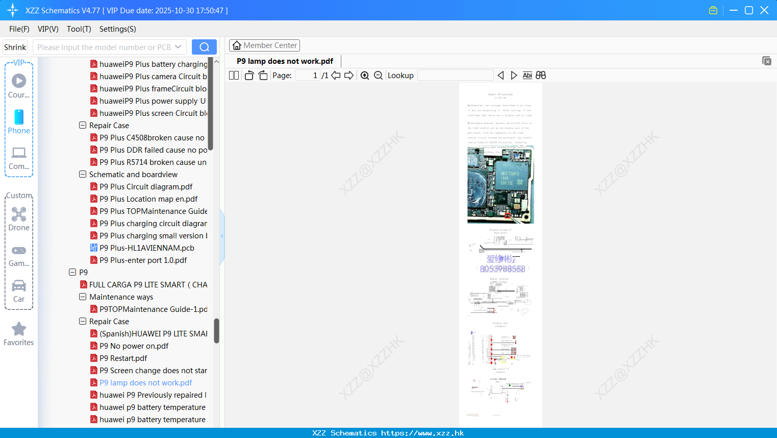Open the Tool(T) menu
This screenshot has height=438, width=777.
(79, 29)
